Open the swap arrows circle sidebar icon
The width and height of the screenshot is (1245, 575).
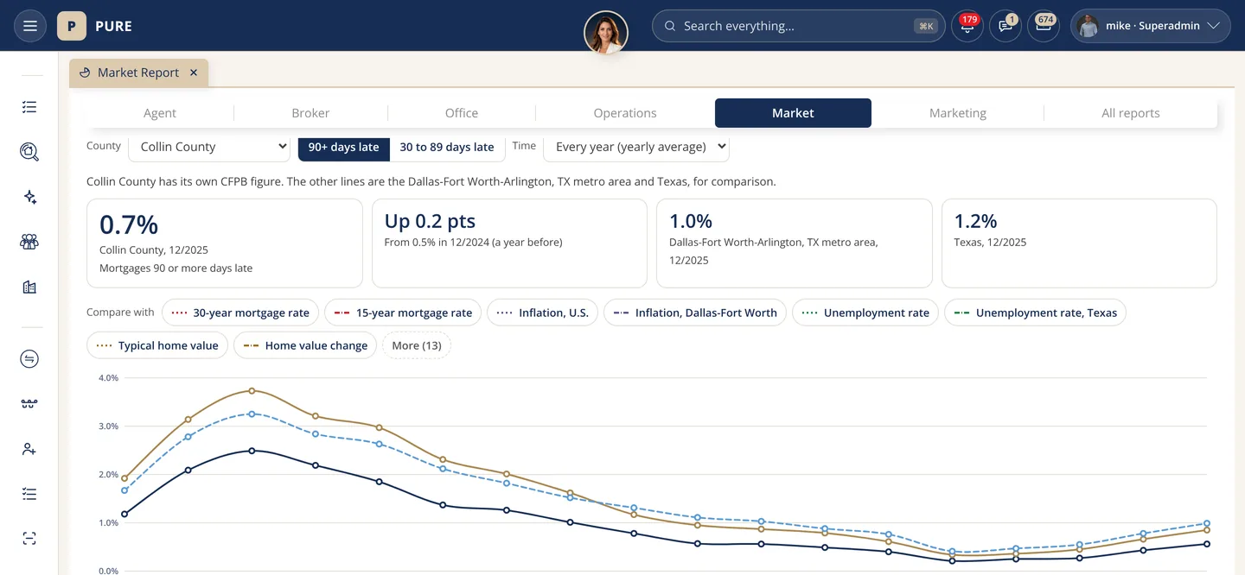[x=29, y=359]
